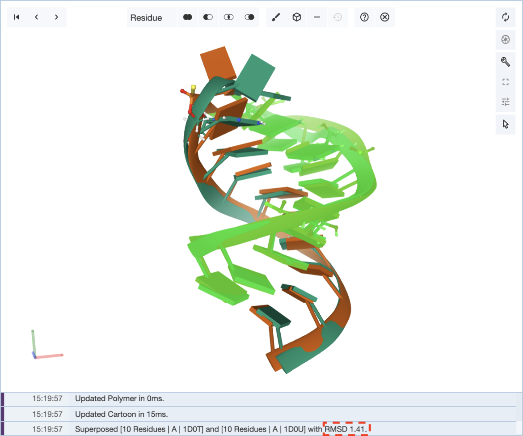
Task: Click the intersect selection icon
Action: 228,17
